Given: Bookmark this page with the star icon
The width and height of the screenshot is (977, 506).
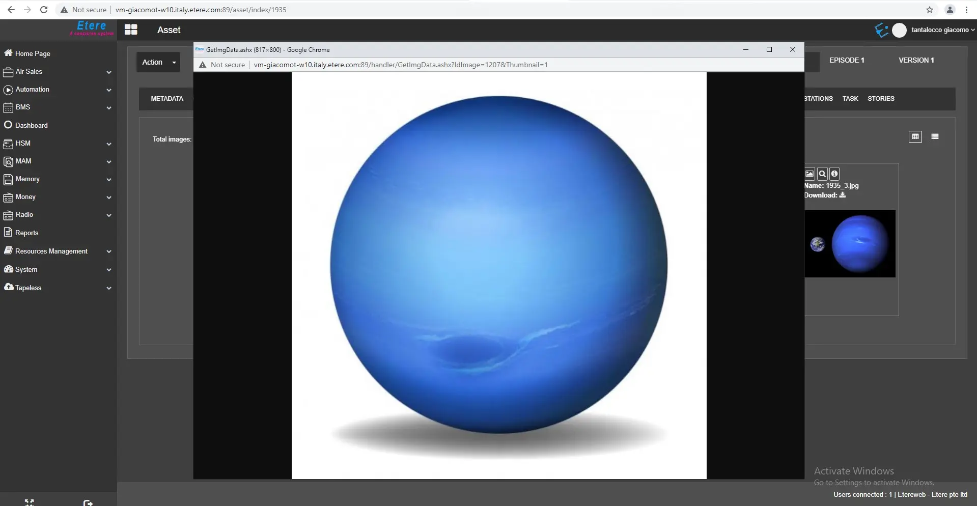Looking at the screenshot, I should tap(930, 10).
